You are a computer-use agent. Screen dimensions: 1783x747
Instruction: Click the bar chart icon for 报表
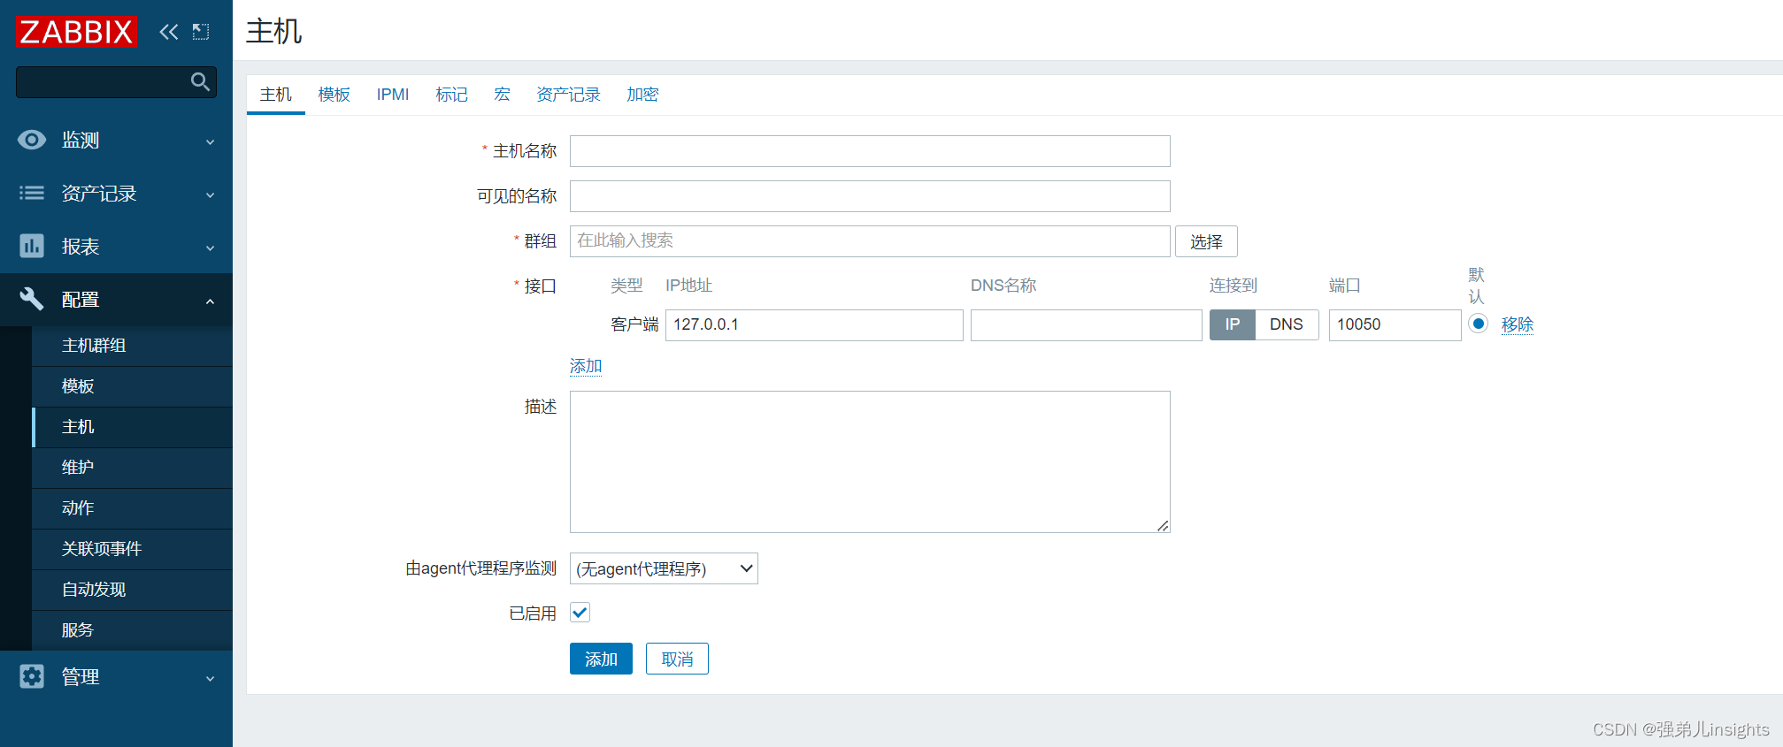32,246
